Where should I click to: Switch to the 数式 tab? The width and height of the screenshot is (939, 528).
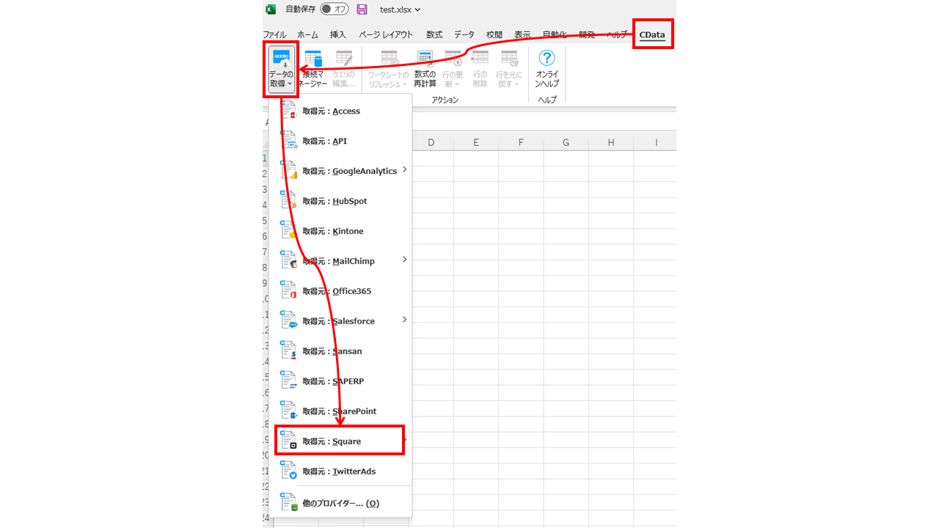pyautogui.click(x=434, y=34)
